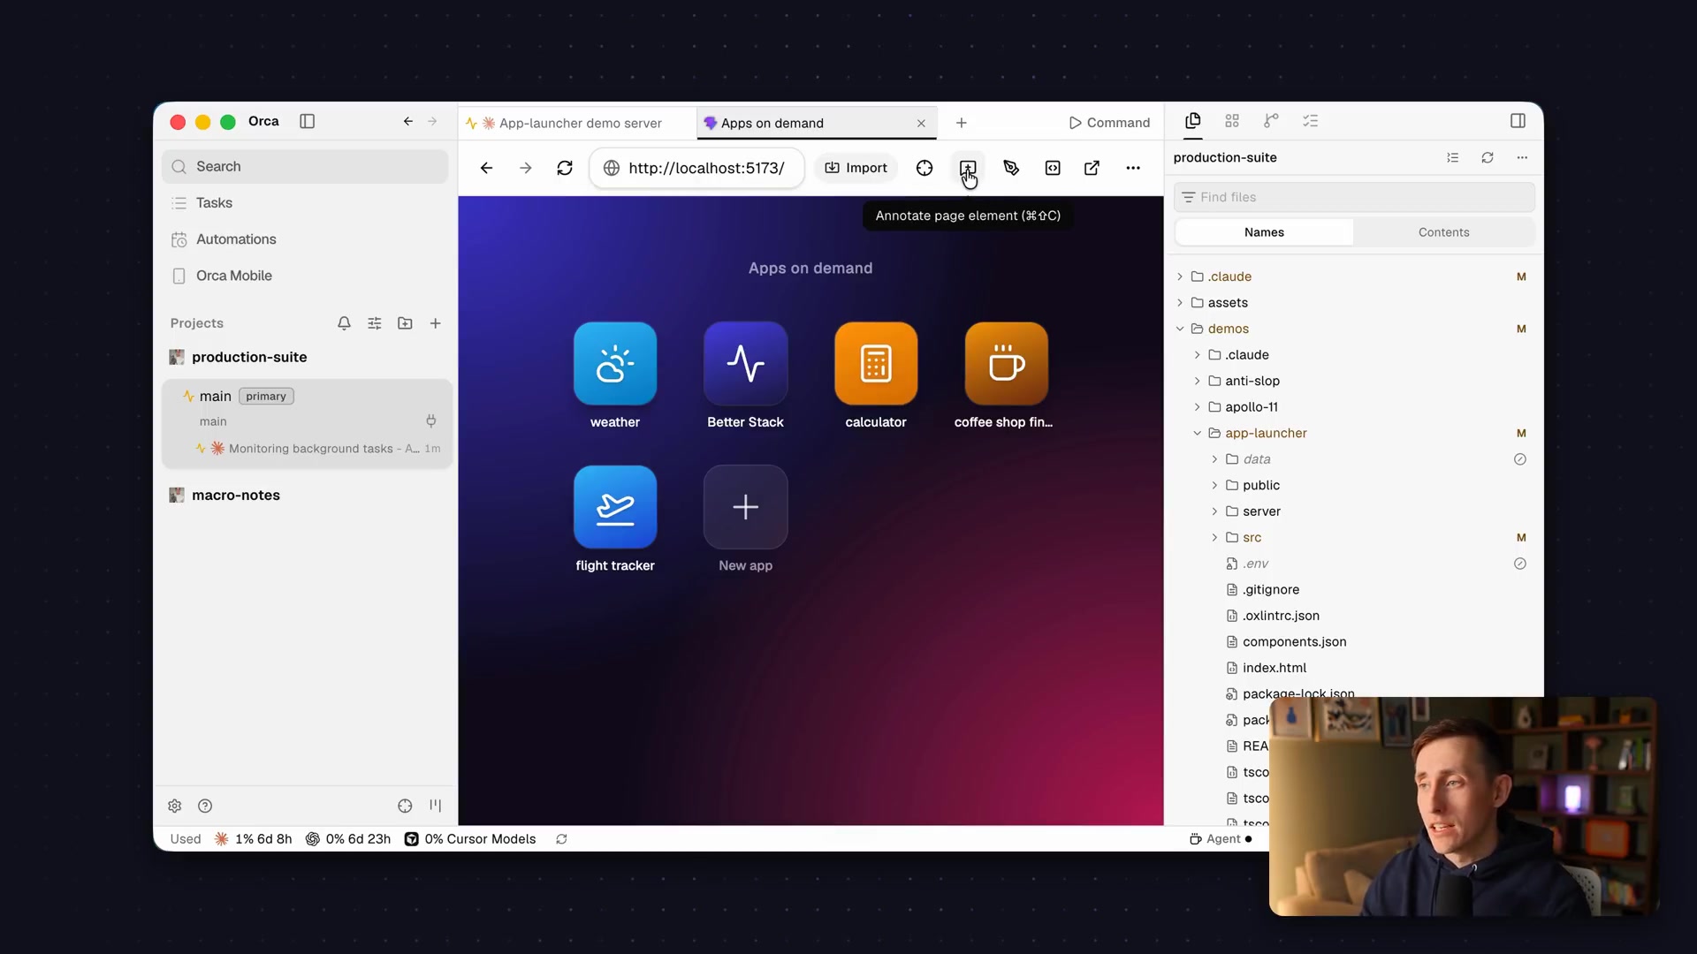Screen dimensions: 1697x954
Task: Add a project folder icon
Action: pyautogui.click(x=405, y=323)
